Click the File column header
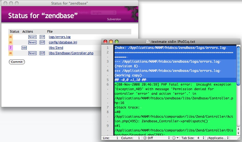Screen dimensions: 242x142 (50, 32)
